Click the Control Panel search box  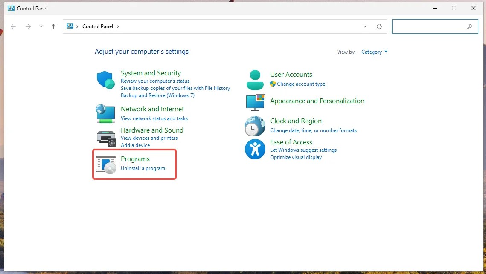click(x=429, y=26)
